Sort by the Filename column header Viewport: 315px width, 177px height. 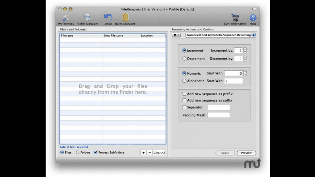pos(81,35)
